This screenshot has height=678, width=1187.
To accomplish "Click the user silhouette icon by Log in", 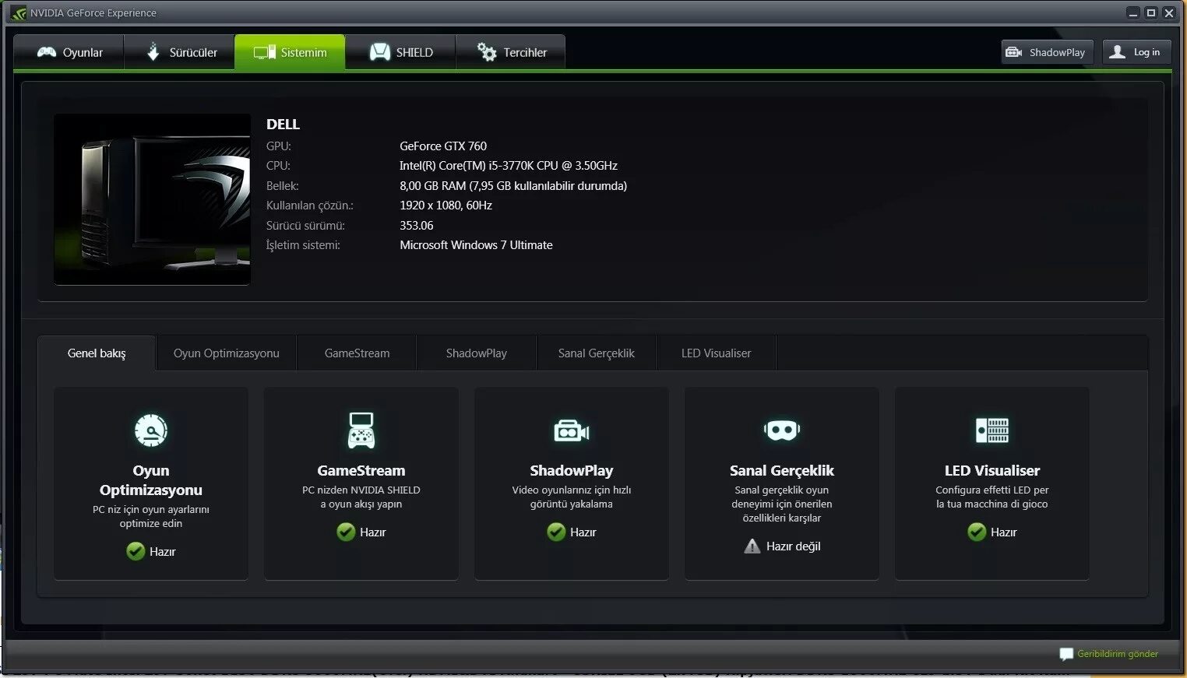I will tap(1117, 52).
